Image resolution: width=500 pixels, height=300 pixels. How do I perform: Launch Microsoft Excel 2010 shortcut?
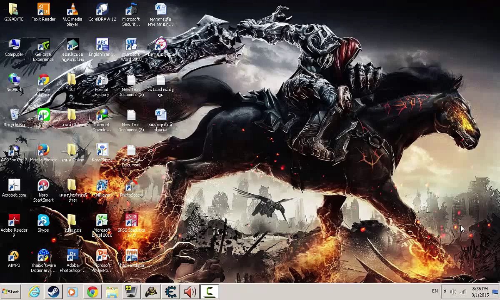pos(102,225)
